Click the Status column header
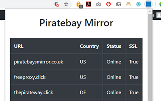This screenshot has width=161, height=101. pos(114,46)
